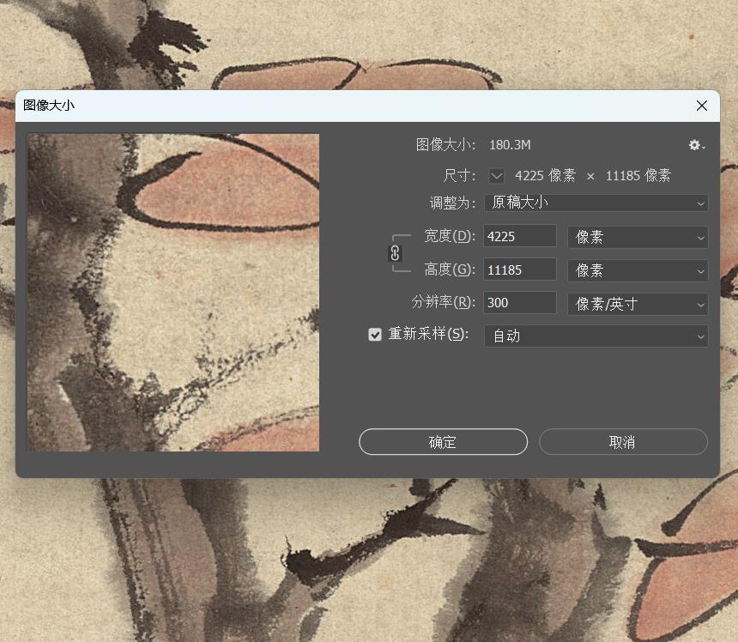Click the 宽度(D) label
This screenshot has width=738, height=642.
450,236
